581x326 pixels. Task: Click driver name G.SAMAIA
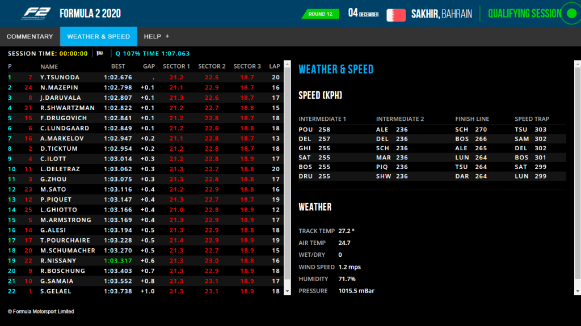tap(57, 281)
